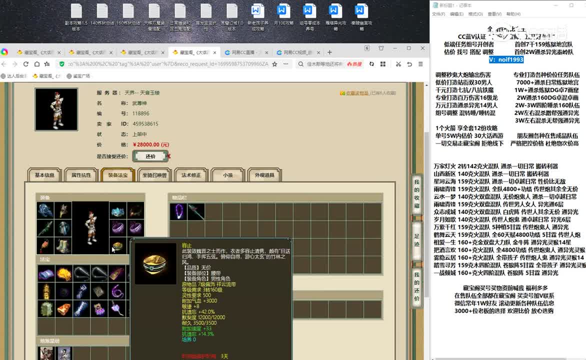Image resolution: width=586 pixels, height=360 pixels.
Task: Click the 还价 bargain button
Action: click(150, 156)
